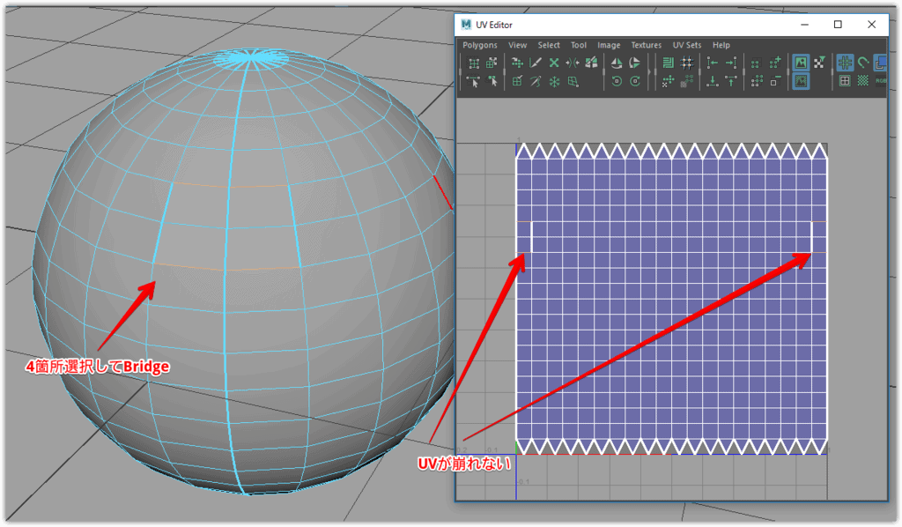The image size is (902, 527).
Task: Click the Flip UVs horizontally icon
Action: pyautogui.click(x=616, y=63)
